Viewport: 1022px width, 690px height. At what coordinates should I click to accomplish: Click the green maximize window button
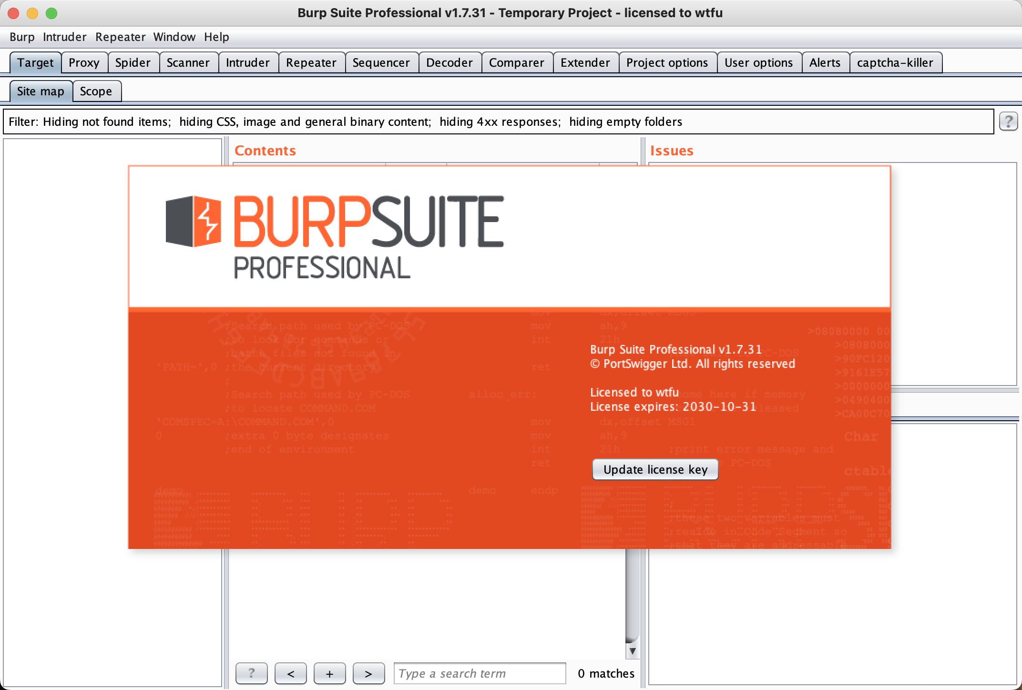(x=51, y=13)
